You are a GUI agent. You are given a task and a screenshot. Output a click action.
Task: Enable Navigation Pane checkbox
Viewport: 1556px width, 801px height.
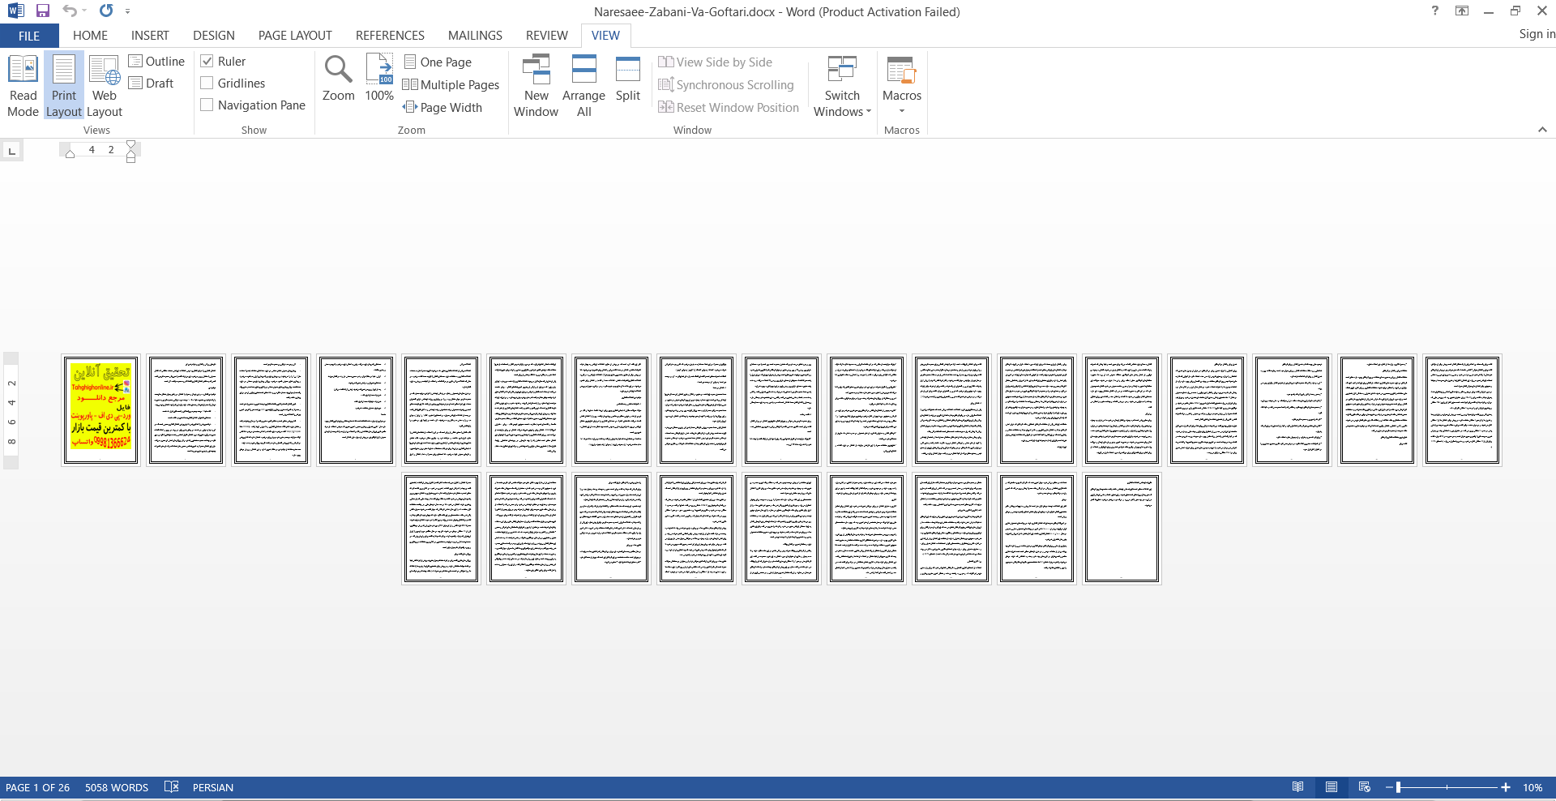pos(207,105)
